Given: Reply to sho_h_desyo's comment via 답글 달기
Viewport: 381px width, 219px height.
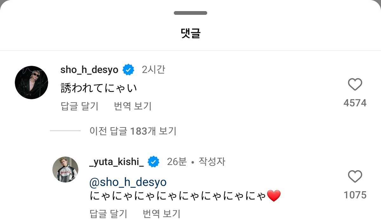Looking at the screenshot, I should pos(79,106).
